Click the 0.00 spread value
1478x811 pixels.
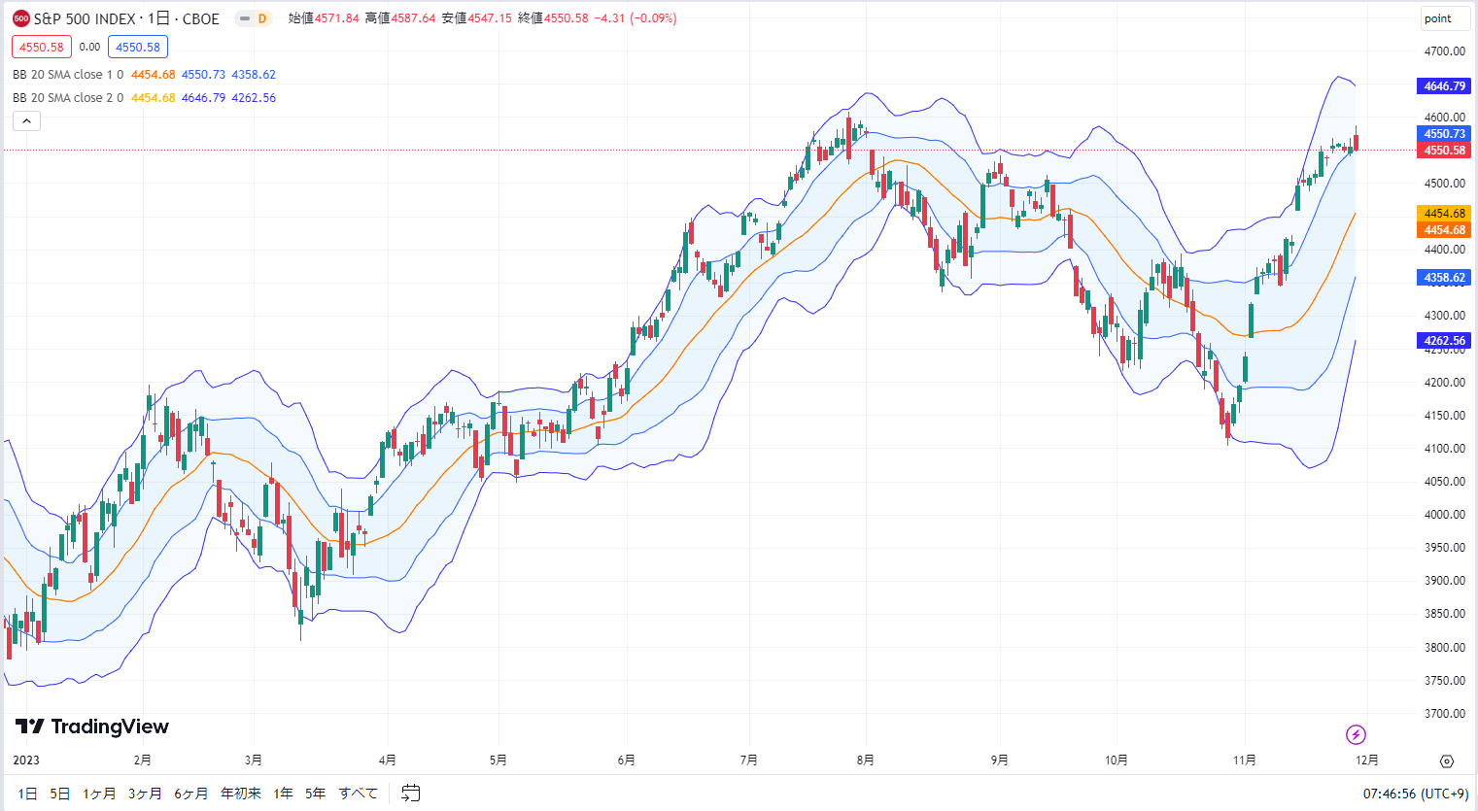pyautogui.click(x=89, y=47)
